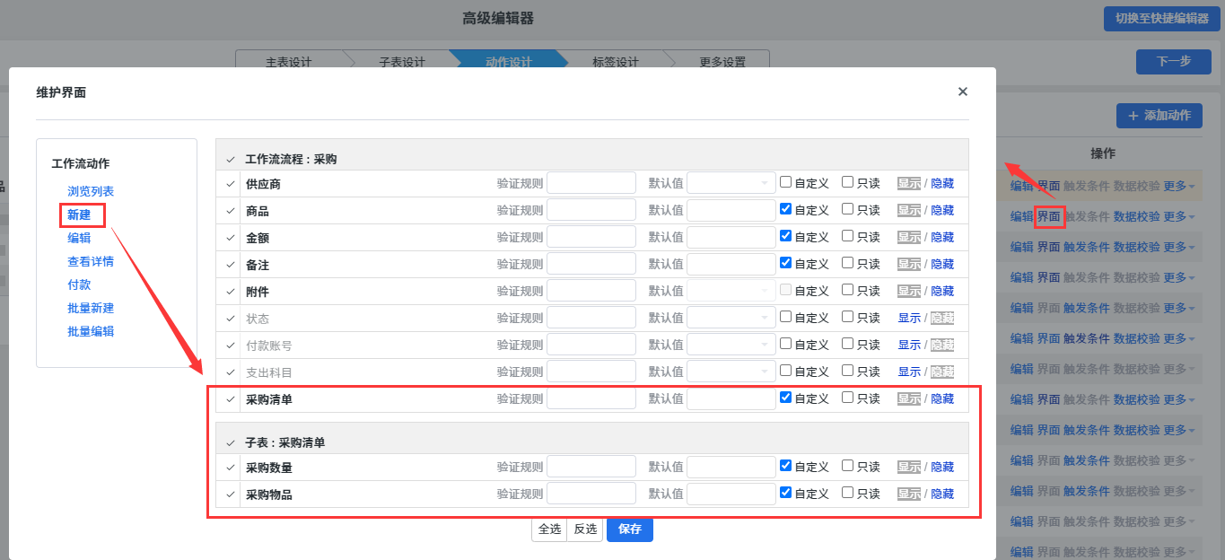Screen dimensions: 1225x560
Task: Click the 下一步 button
Action: pos(1173,62)
